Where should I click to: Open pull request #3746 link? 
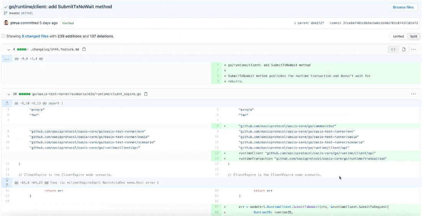[27, 13]
